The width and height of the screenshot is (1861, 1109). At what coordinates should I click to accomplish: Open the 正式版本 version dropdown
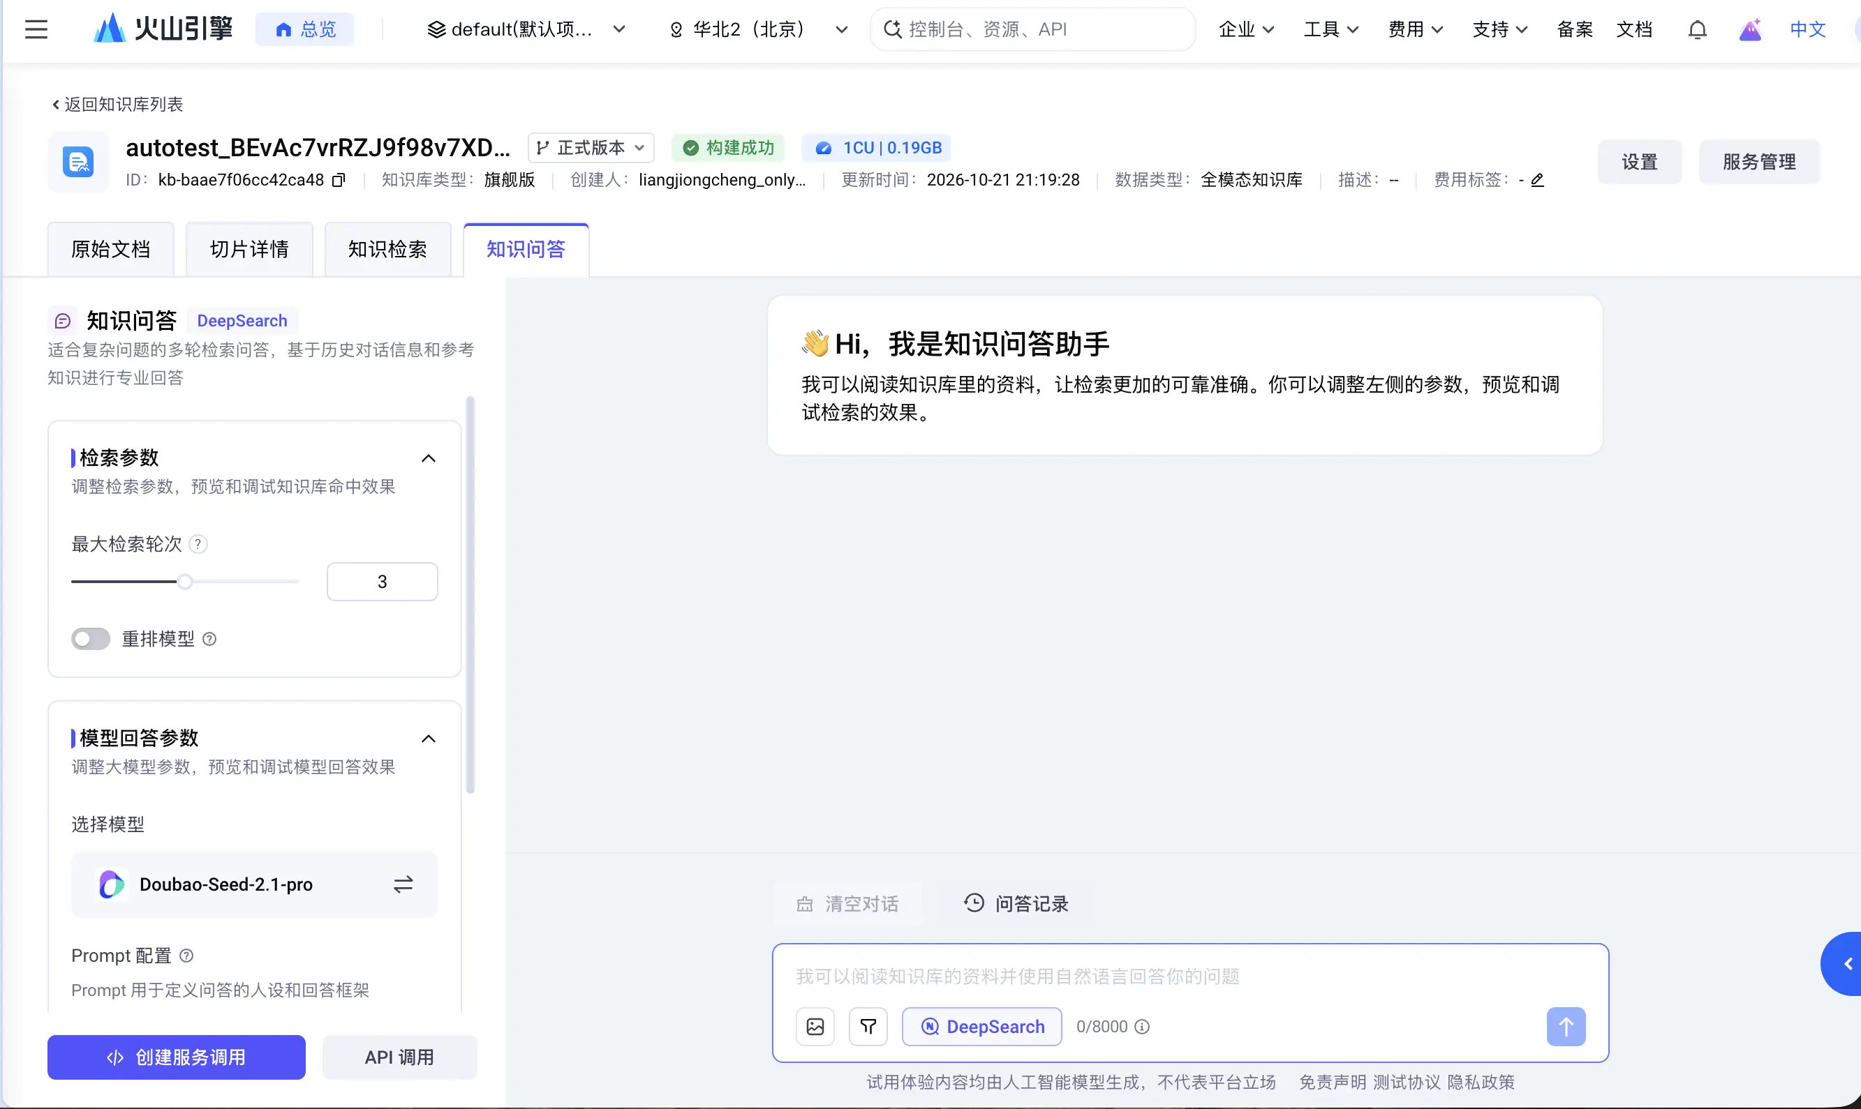click(591, 148)
